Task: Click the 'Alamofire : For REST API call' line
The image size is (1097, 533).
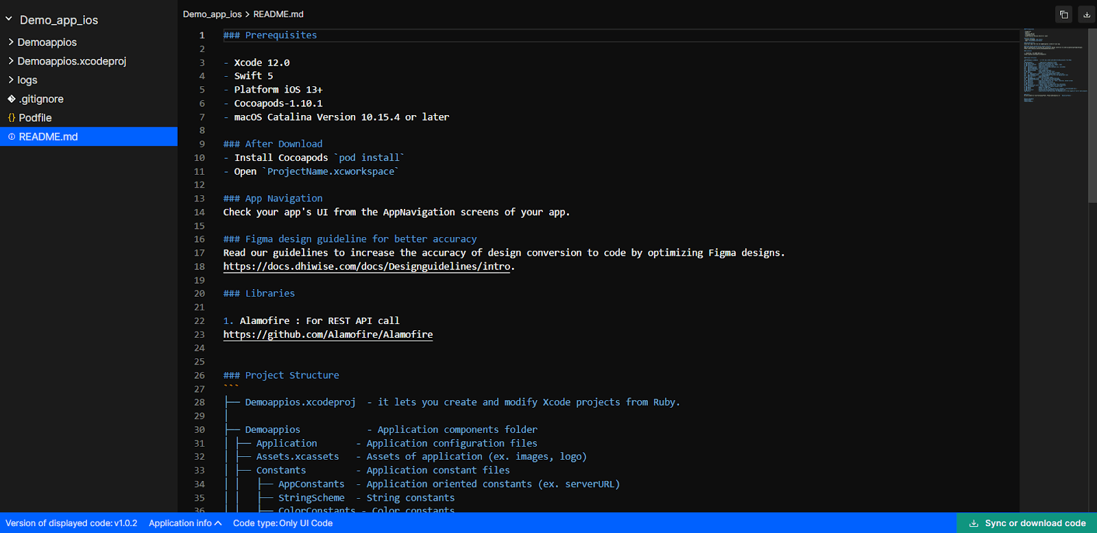Action: pyautogui.click(x=320, y=321)
